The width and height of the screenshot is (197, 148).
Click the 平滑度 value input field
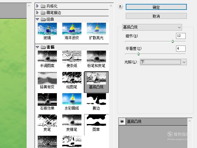(x=181, y=49)
